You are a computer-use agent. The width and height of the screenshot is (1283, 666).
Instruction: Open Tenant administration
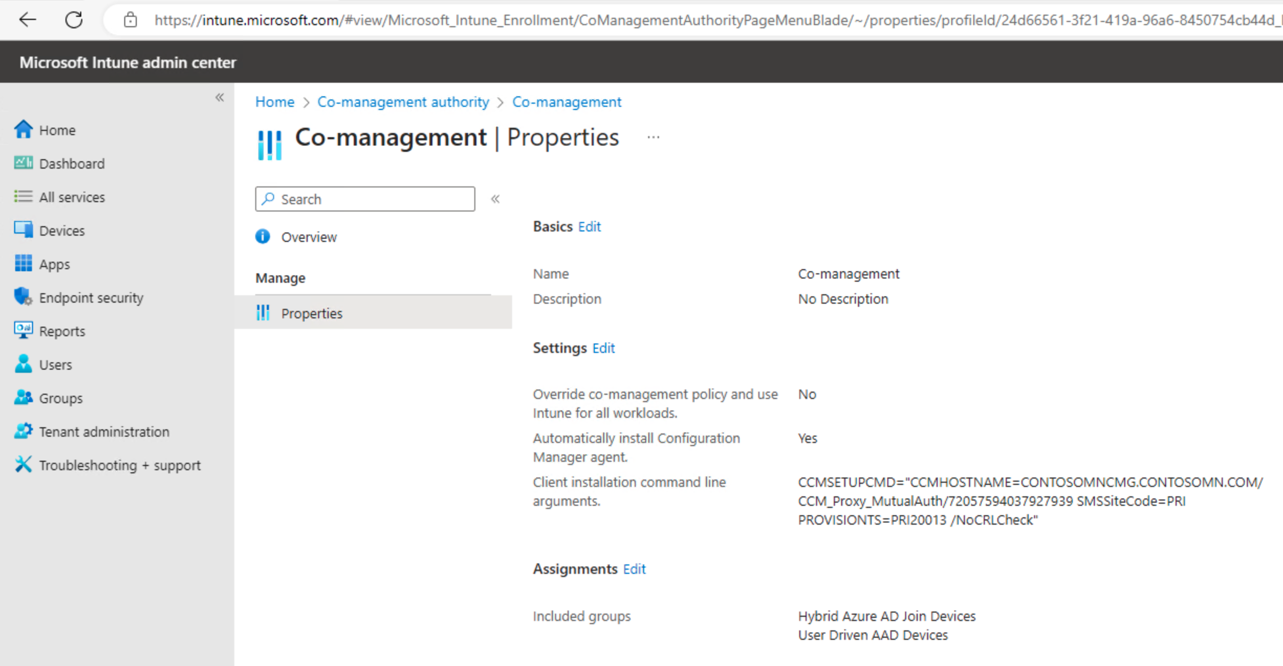tap(104, 431)
